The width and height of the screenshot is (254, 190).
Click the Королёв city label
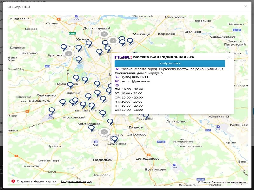[x=166, y=34]
